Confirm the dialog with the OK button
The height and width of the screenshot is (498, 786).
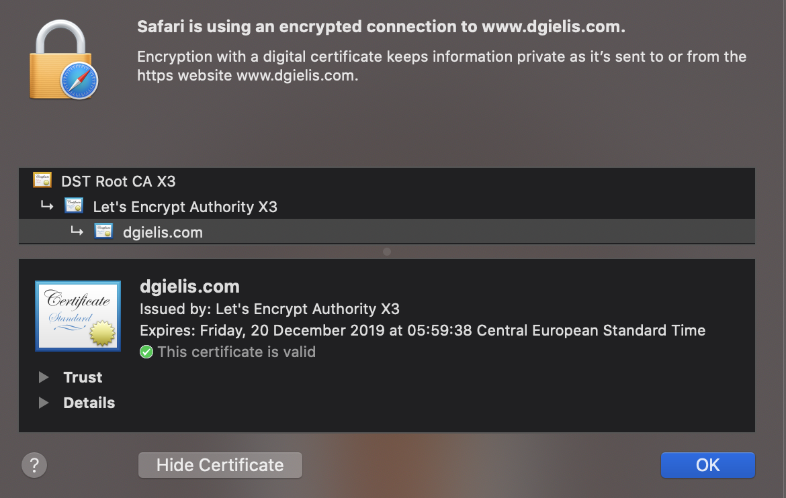click(707, 465)
